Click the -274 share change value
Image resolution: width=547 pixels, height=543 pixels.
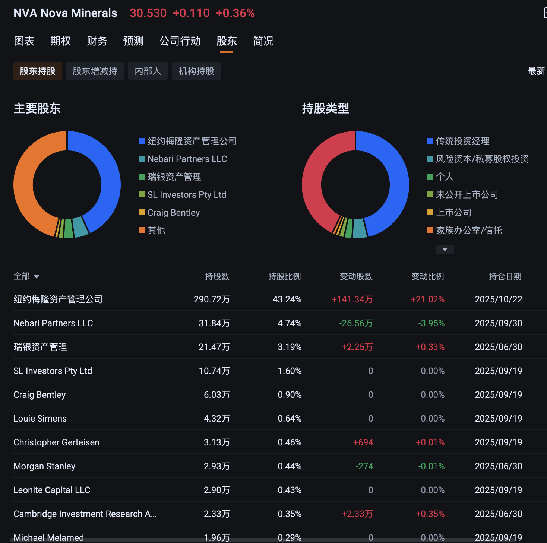coord(364,466)
